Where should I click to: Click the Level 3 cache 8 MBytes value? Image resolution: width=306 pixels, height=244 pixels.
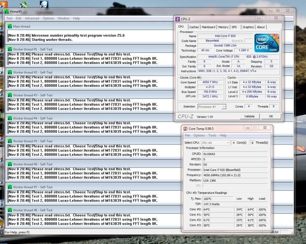coord(252,96)
